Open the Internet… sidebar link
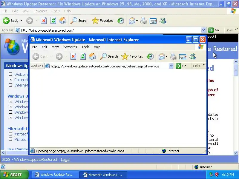This screenshot has width=239, height=179. [x=21, y=85]
